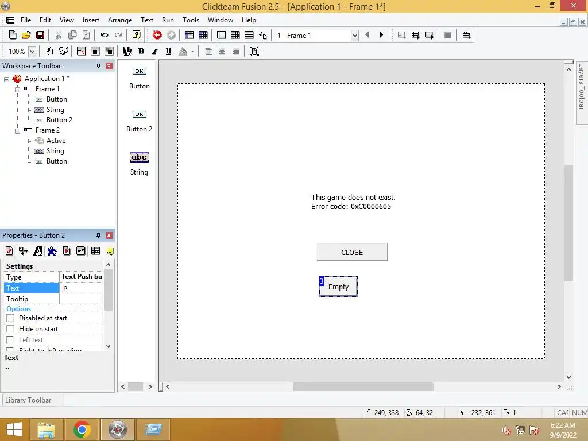Open the Window menu
Screen dimensions: 588x441
coord(220,20)
